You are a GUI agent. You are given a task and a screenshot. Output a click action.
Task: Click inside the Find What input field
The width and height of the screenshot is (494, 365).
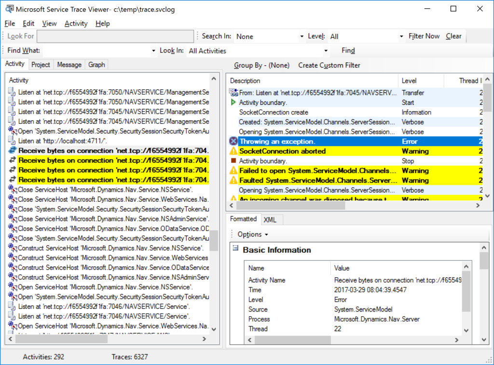pos(96,50)
